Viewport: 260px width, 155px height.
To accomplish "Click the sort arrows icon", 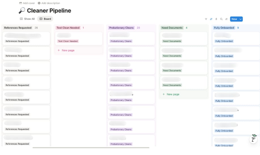I will click(211, 19).
